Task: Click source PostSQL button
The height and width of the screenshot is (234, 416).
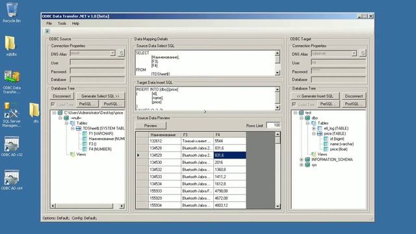Action: (x=112, y=104)
